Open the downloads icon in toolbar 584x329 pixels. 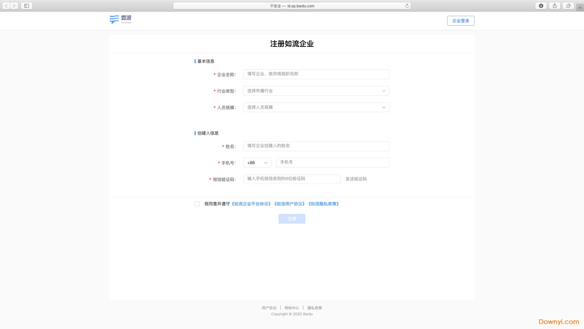[x=541, y=6]
